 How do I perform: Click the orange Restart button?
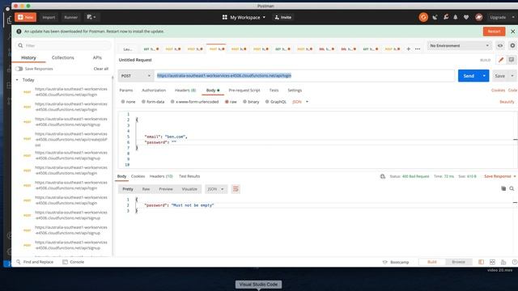(494, 32)
